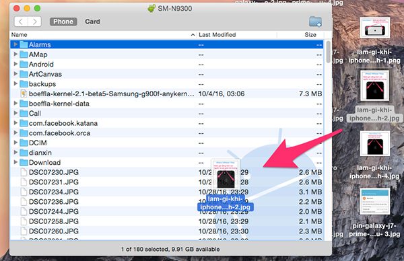This screenshot has width=404, height=261.
Task: Click the DSC07260.JPG file icon
Action: [24, 231]
